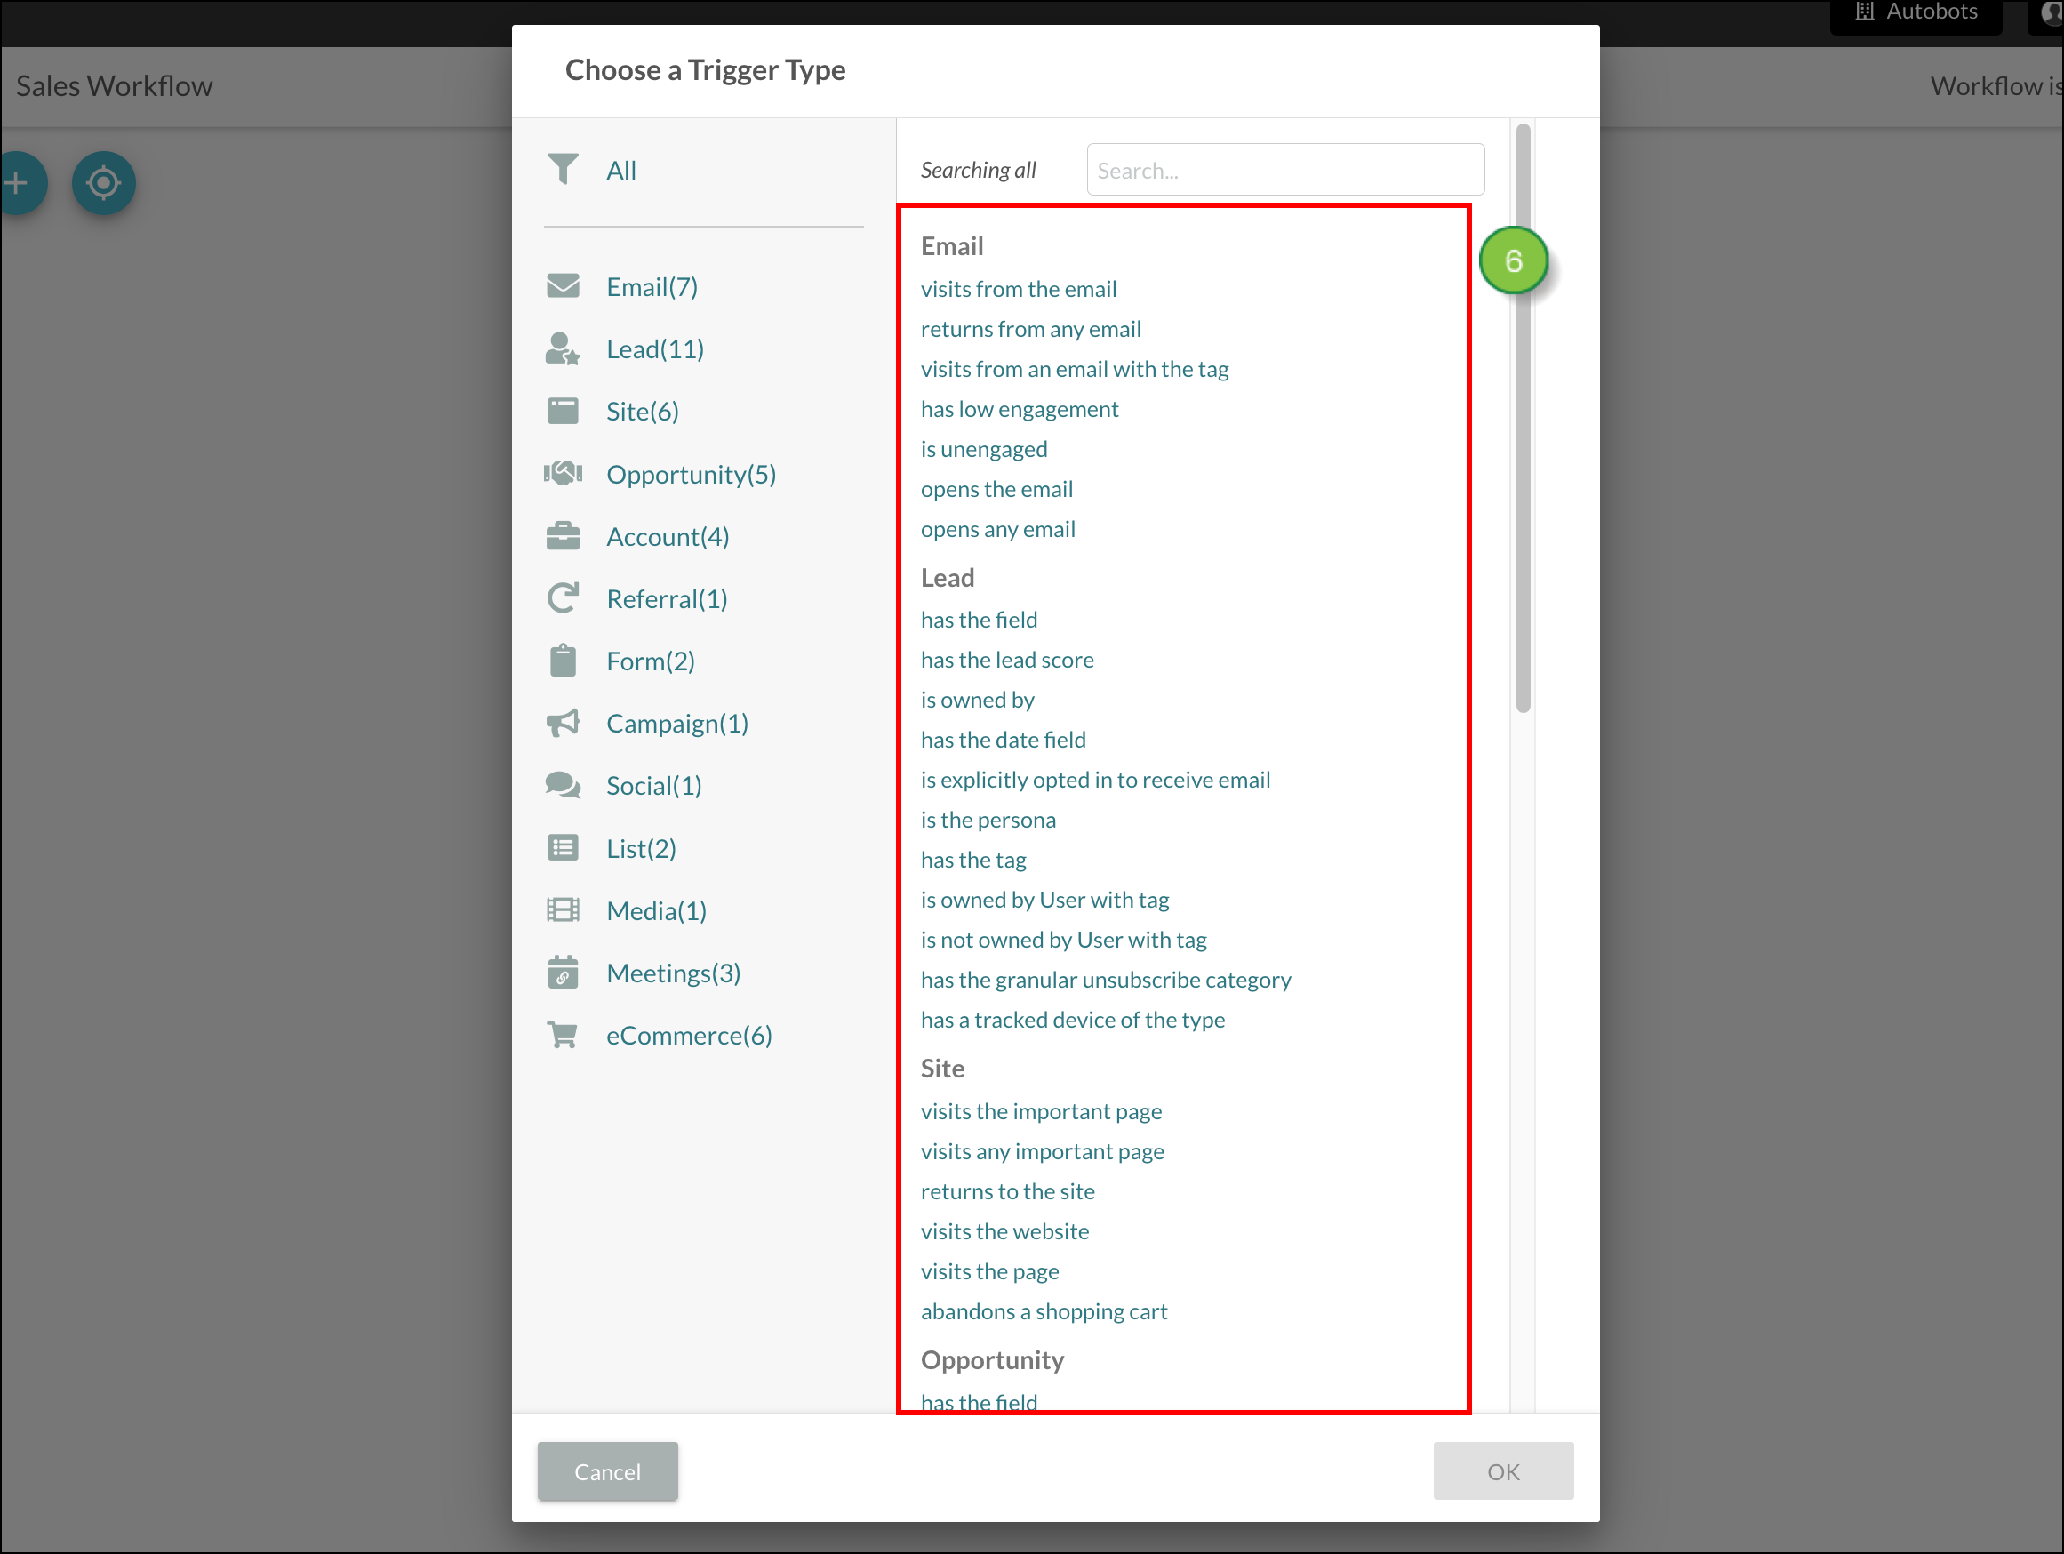Viewport: 2064px width, 1554px height.
Task: Click the Account briefcase icon
Action: pyautogui.click(x=563, y=536)
